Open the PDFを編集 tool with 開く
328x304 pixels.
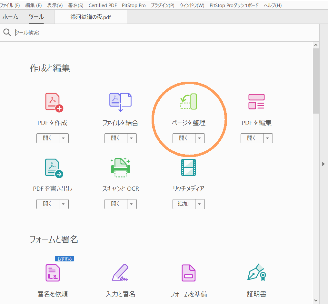pyautogui.click(x=252, y=138)
